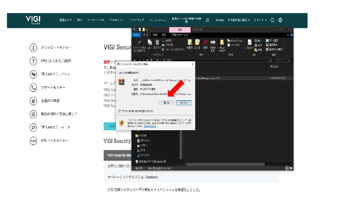Image resolution: width=362 pixels, height=208 pixels.
Task: Open the 監視カメラ menu in website header
Action: [x=66, y=20]
